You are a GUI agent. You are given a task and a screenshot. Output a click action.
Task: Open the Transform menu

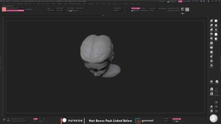coord(126,4)
